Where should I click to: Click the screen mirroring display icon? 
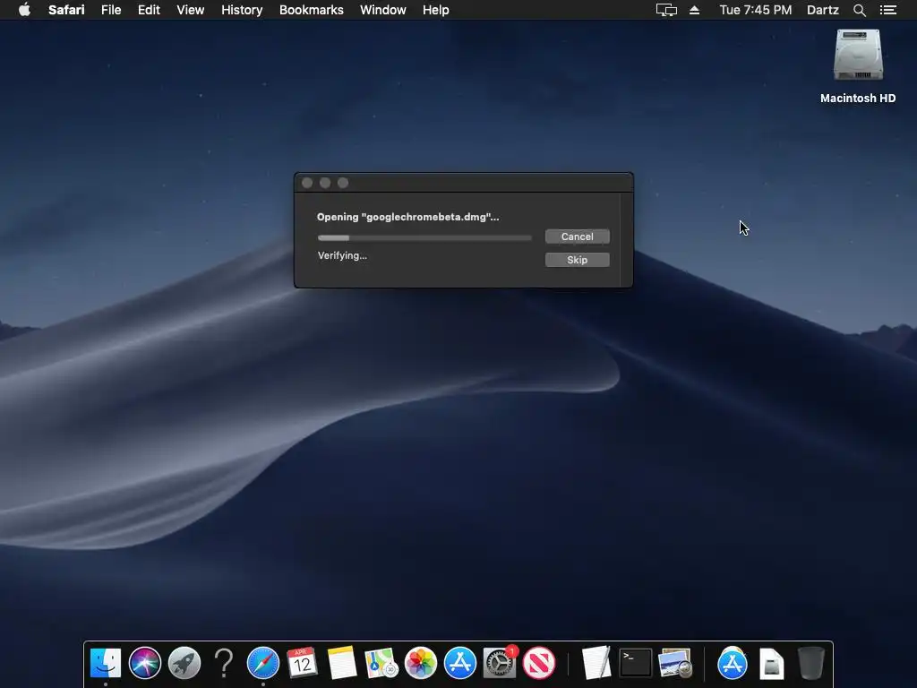click(x=666, y=10)
